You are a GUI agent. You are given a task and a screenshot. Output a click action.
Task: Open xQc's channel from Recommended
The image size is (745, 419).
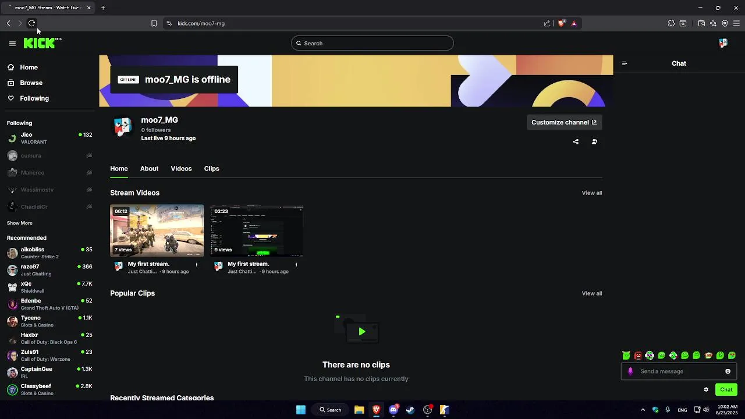pyautogui.click(x=49, y=287)
